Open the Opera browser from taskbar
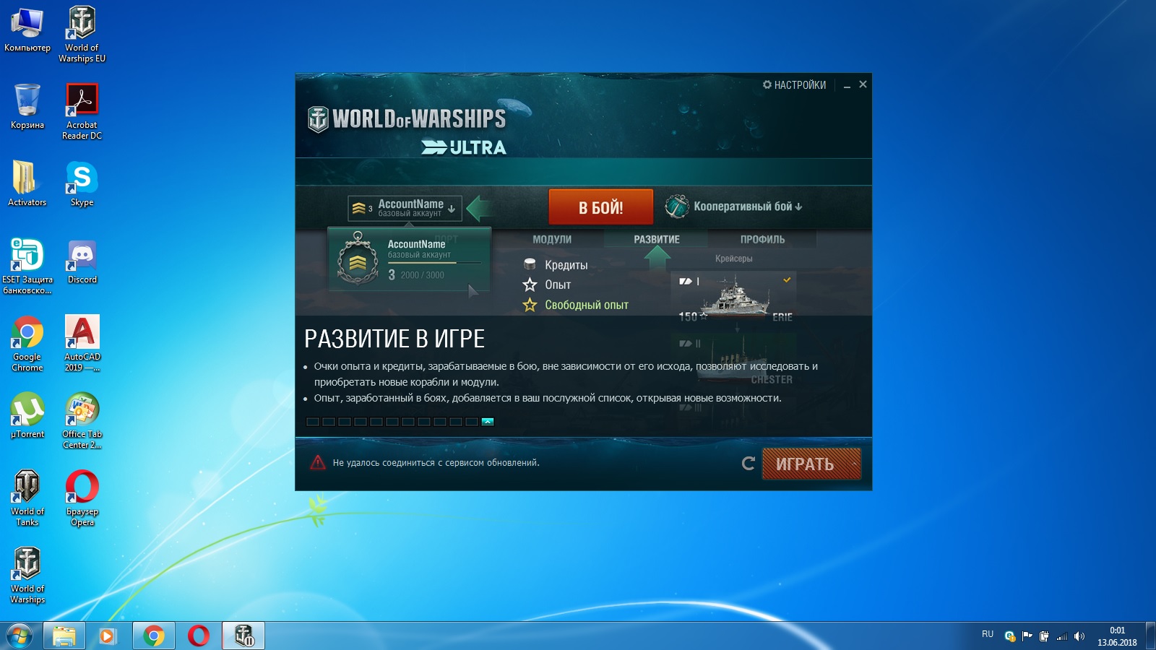The width and height of the screenshot is (1156, 650). 199,636
